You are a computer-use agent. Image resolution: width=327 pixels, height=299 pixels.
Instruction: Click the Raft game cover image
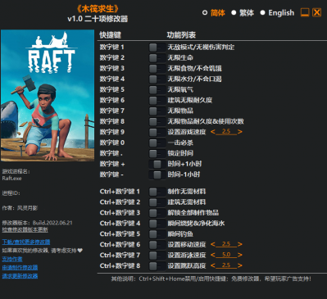pos(48,95)
